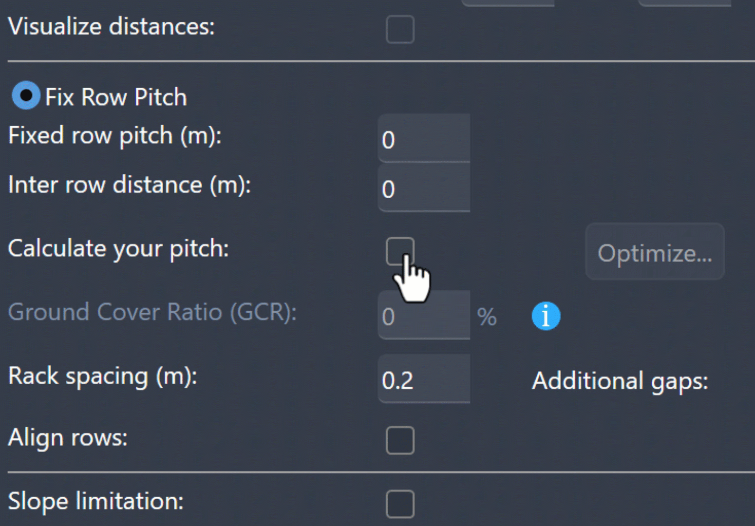Click the percent sign beside GCR field
The height and width of the screenshot is (526, 755).
tap(487, 317)
